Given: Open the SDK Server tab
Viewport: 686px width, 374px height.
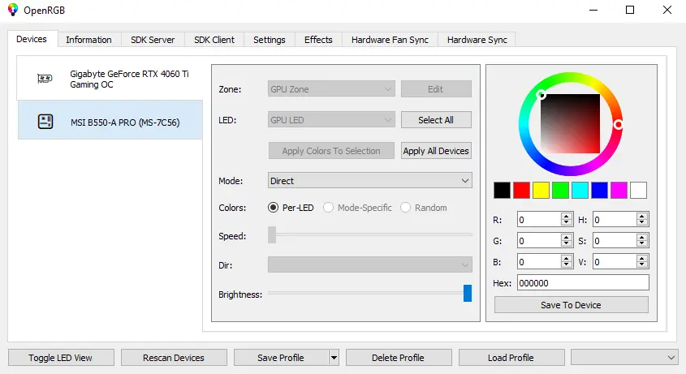Looking at the screenshot, I should (153, 40).
